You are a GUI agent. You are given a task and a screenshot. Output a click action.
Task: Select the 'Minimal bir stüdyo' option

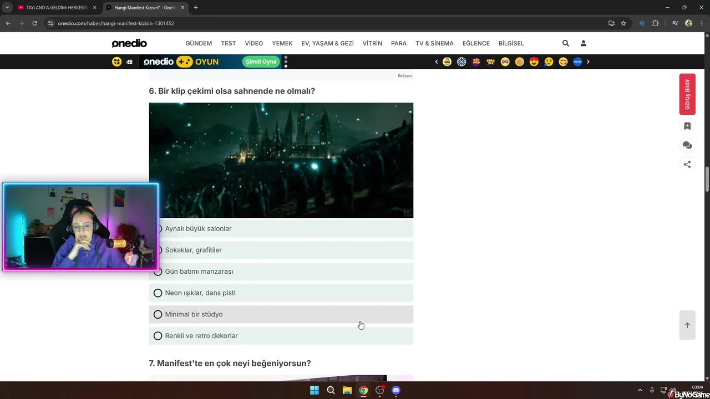point(281,314)
